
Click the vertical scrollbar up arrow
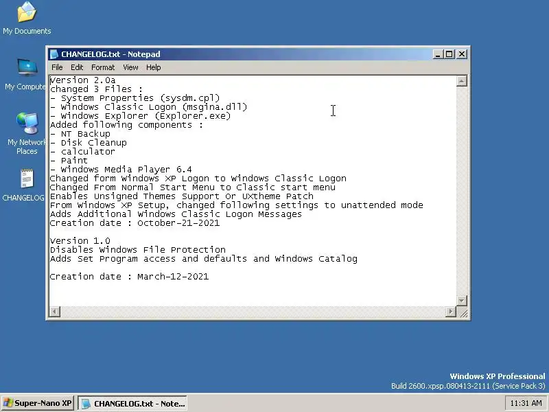click(x=462, y=81)
